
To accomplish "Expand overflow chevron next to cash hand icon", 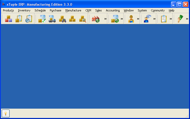I will point(187,19).
